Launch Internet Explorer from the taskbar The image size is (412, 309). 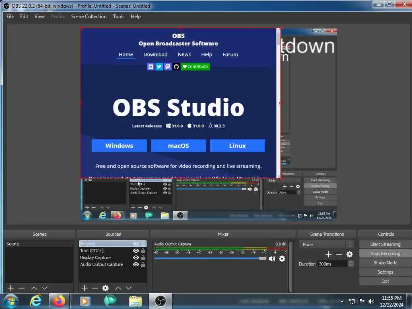coord(35,301)
